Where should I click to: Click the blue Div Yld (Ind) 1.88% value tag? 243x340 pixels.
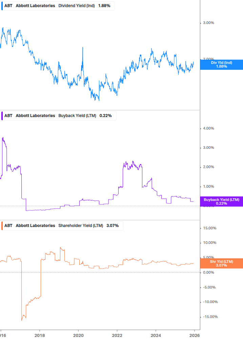coord(222,65)
